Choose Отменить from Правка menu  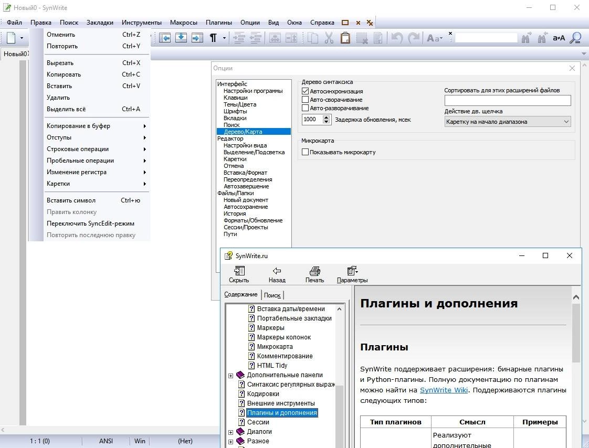tap(97, 35)
